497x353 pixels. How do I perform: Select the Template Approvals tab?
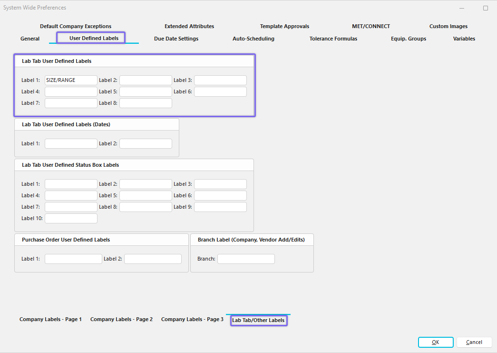tap(284, 26)
